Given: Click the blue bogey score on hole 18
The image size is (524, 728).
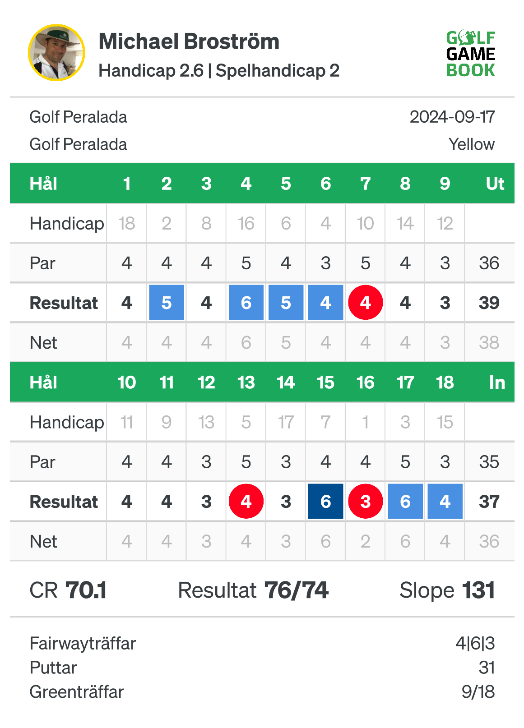Looking at the screenshot, I should click(445, 501).
